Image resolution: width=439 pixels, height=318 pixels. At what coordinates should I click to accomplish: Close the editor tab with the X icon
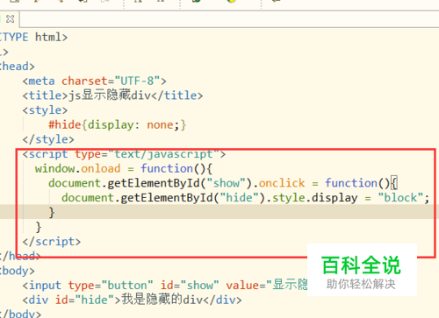(x=11, y=19)
